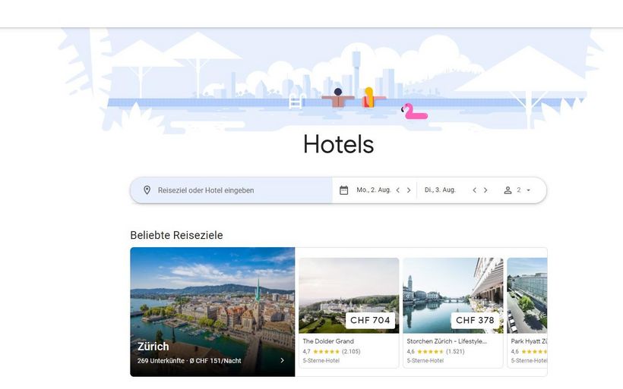Screen dimensions: 623x389
Task: Click the location pin icon in search bar
Action: (147, 190)
